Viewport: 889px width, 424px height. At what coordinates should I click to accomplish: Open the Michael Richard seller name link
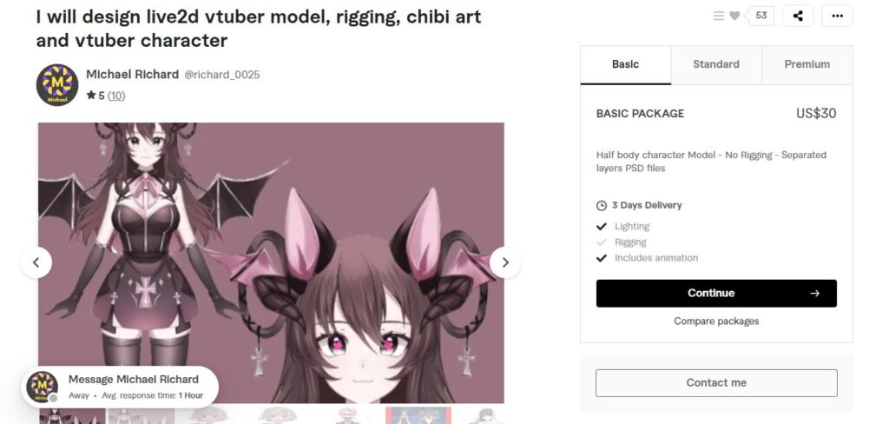coord(132,75)
